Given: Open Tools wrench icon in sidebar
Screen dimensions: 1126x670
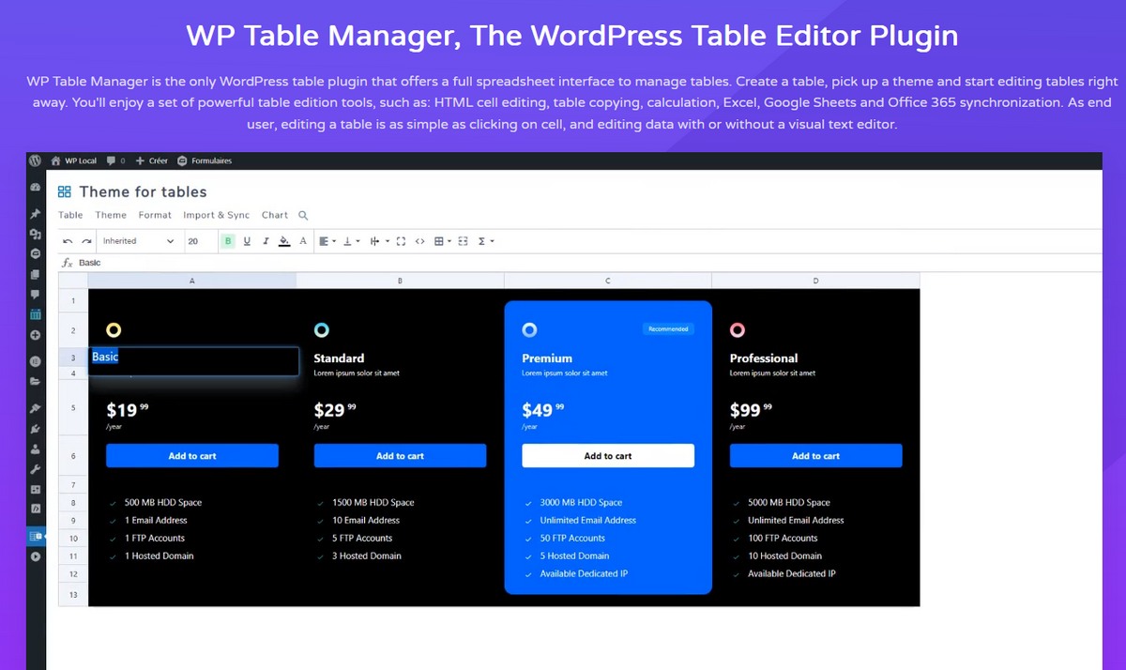Looking at the screenshot, I should coord(36,468).
